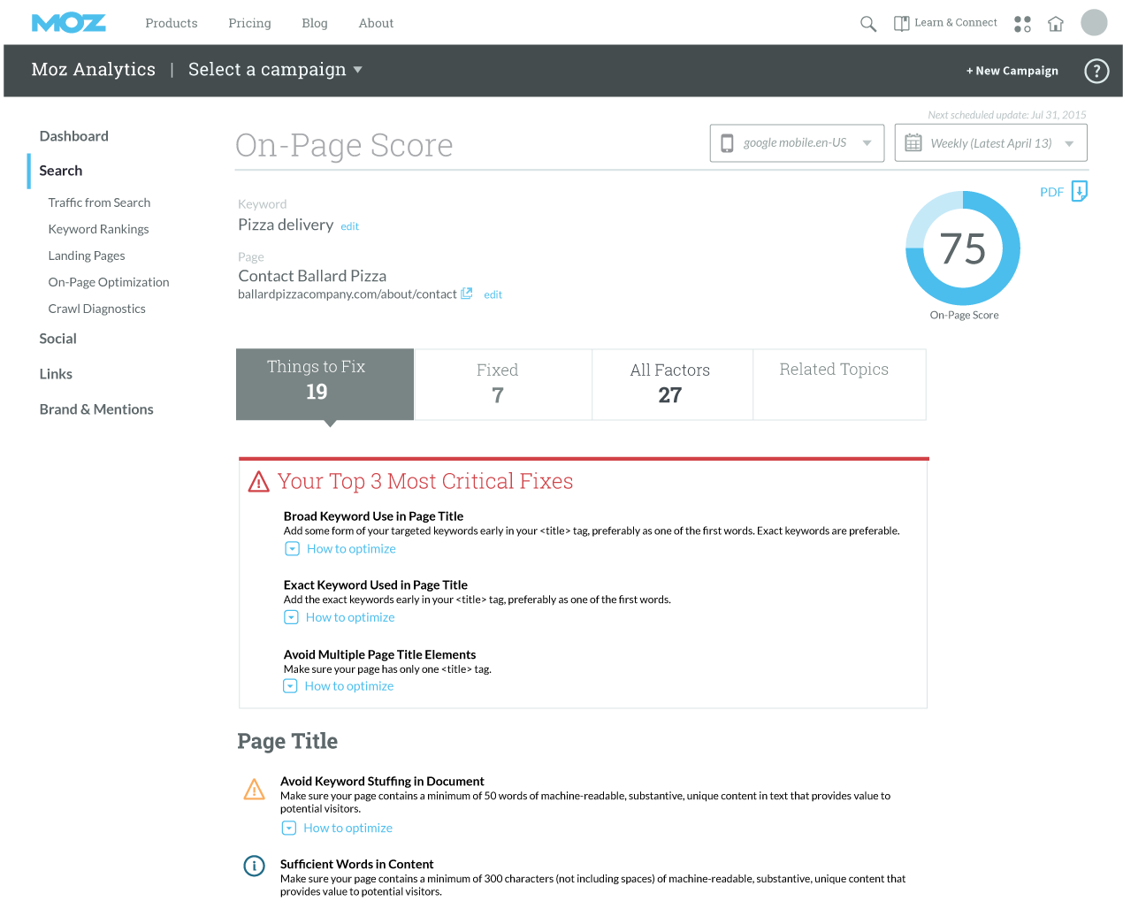Open the Select a campaign dropdown
The height and width of the screenshot is (901, 1123).
pos(275,70)
